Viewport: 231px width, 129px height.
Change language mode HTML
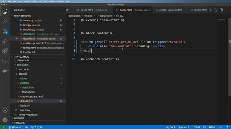[212, 127]
